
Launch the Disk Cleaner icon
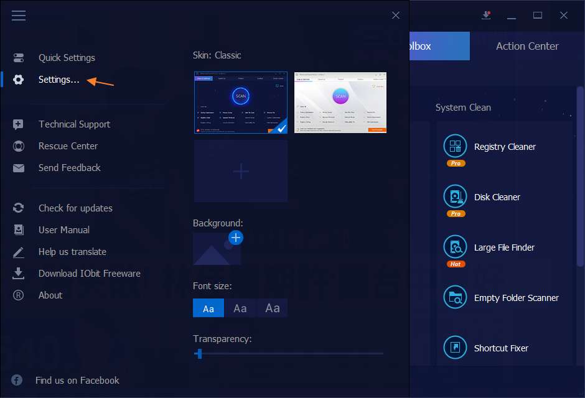pyautogui.click(x=455, y=197)
